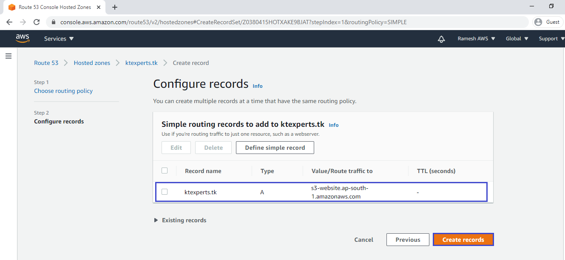Click the record type A cell
Screen dimensions: 565x260
tap(262, 192)
